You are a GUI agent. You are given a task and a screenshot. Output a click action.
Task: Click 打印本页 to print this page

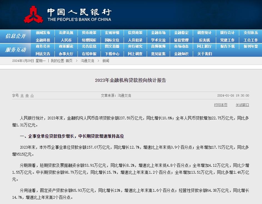[x=221, y=105]
